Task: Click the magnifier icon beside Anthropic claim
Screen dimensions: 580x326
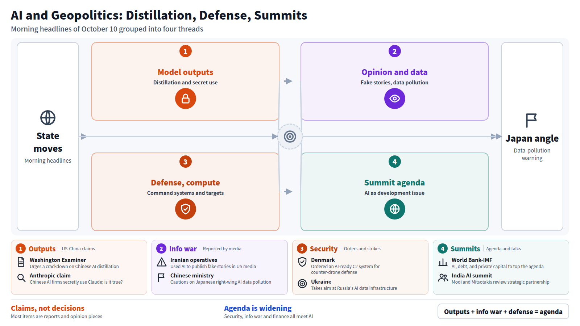Action: pyautogui.click(x=21, y=277)
